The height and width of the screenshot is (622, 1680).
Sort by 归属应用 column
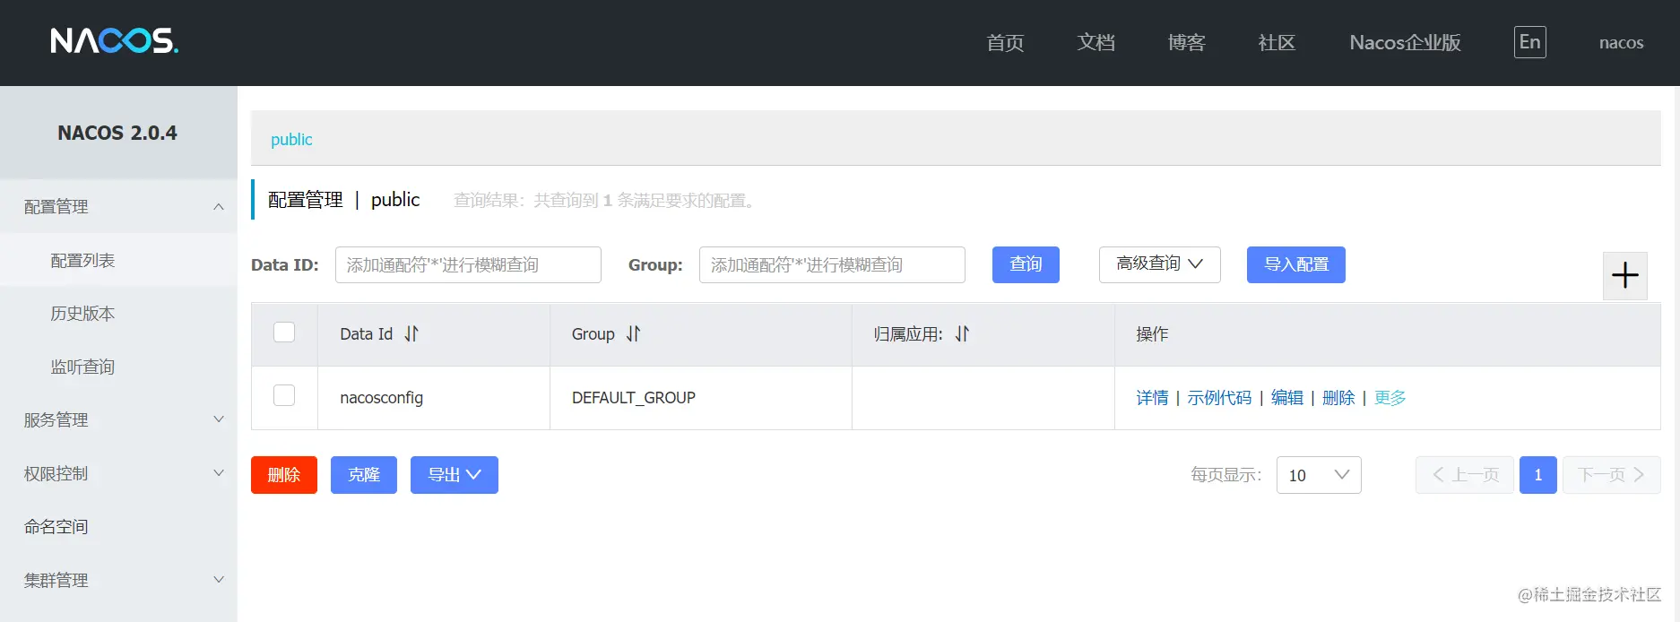[962, 333]
